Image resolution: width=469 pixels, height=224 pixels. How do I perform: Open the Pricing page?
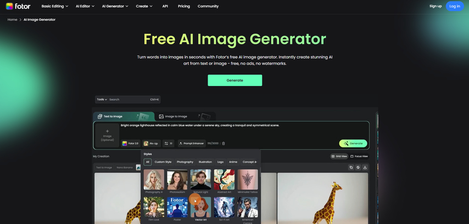coord(183,6)
